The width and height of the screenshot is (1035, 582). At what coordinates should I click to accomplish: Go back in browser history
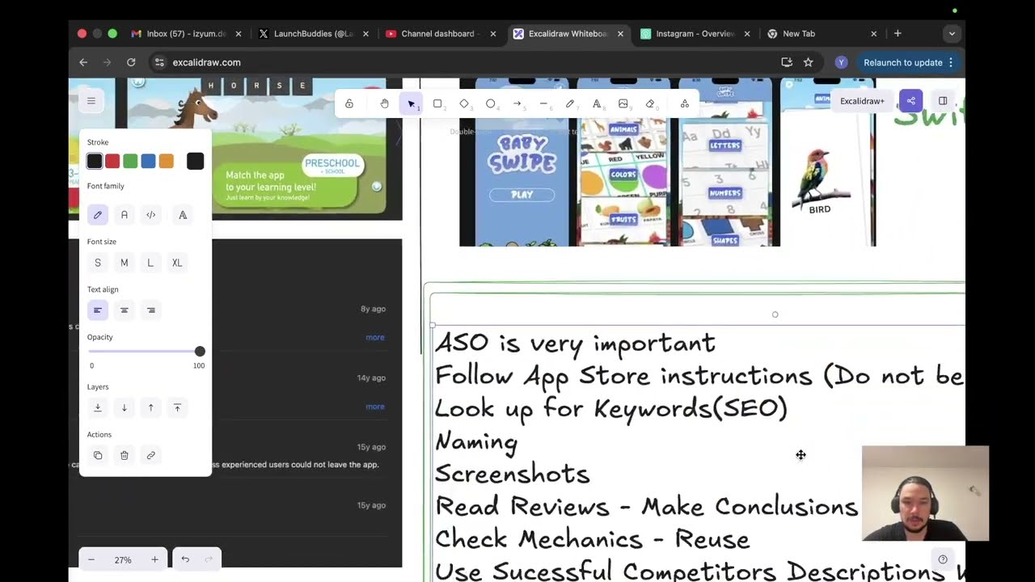pyautogui.click(x=83, y=62)
